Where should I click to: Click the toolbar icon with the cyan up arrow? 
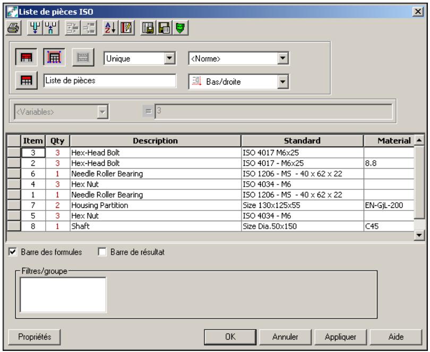click(51, 28)
